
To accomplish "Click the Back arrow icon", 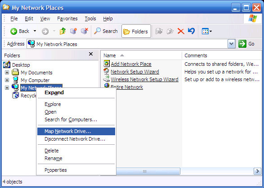I will pyautogui.click(x=13, y=32).
